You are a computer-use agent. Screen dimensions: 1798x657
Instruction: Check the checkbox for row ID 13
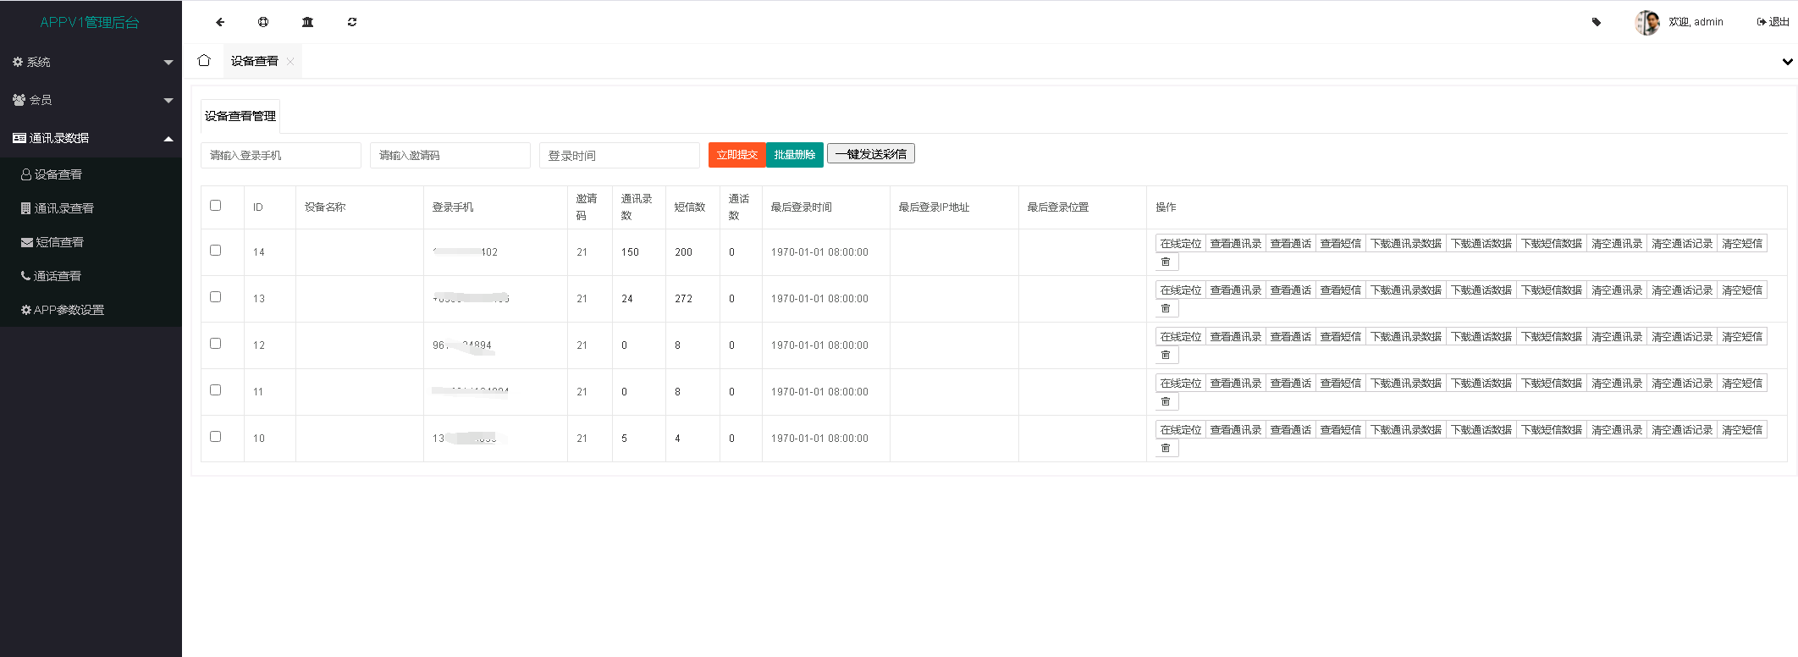pos(215,297)
